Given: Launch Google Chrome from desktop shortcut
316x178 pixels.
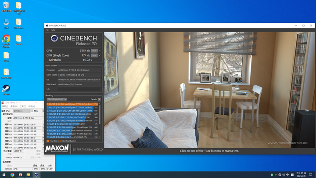Looking at the screenshot, I should coord(6,41).
